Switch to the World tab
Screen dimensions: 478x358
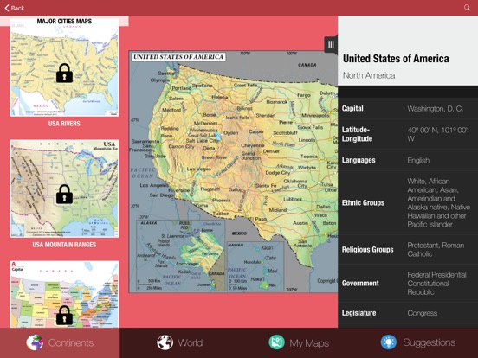(x=179, y=342)
